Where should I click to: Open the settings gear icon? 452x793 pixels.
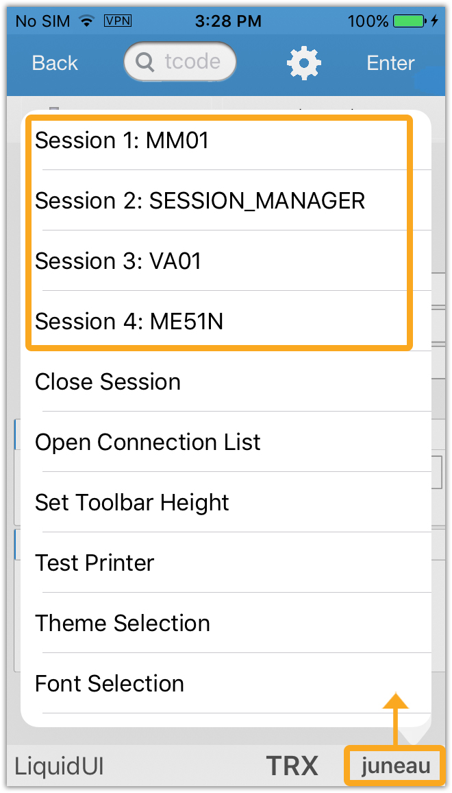(x=304, y=63)
